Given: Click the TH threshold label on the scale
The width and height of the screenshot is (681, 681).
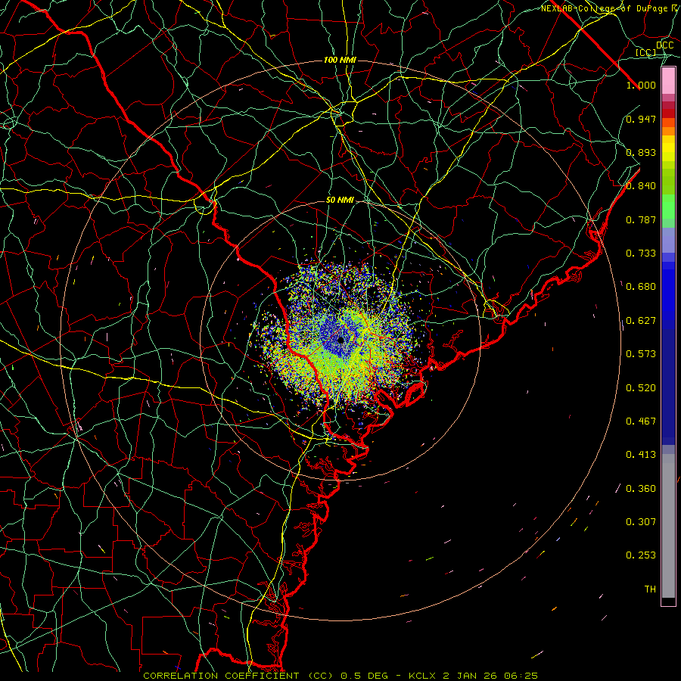Looking at the screenshot, I should 650,589.
